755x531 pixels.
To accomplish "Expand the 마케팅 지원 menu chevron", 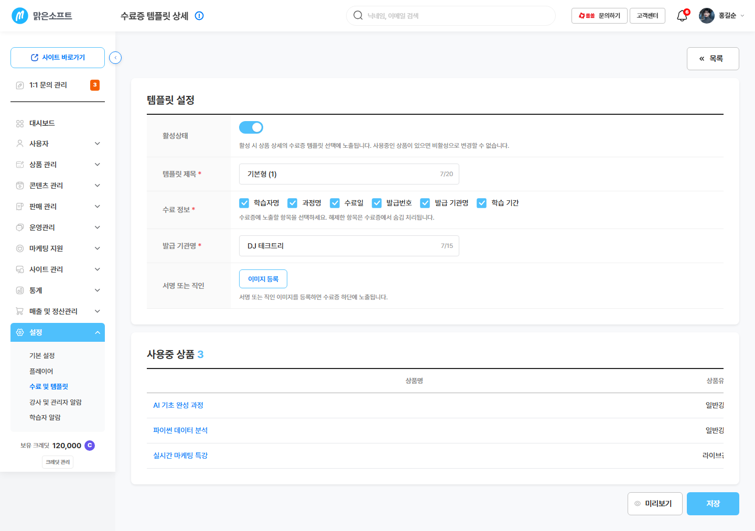I will (x=98, y=248).
